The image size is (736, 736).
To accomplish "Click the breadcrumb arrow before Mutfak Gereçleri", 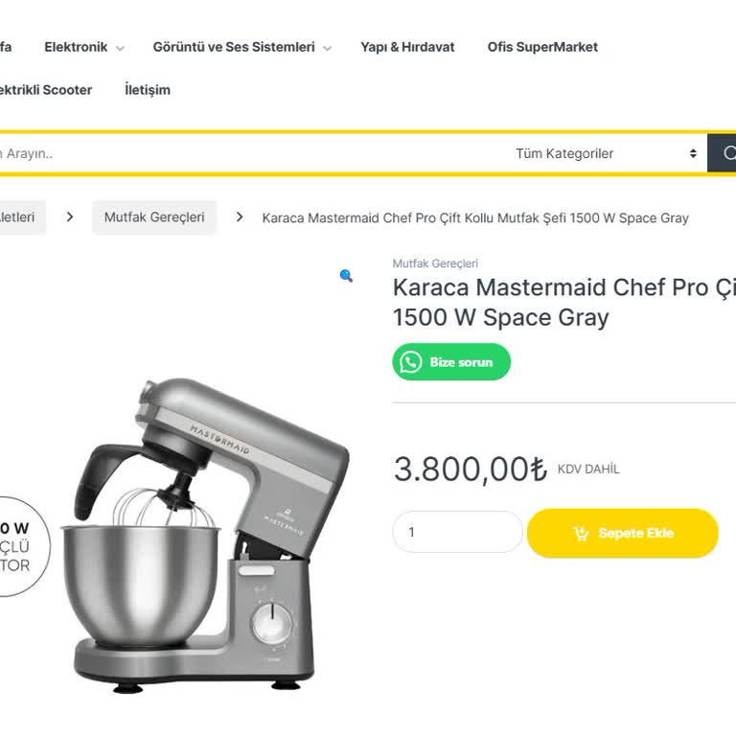I will coord(70,217).
